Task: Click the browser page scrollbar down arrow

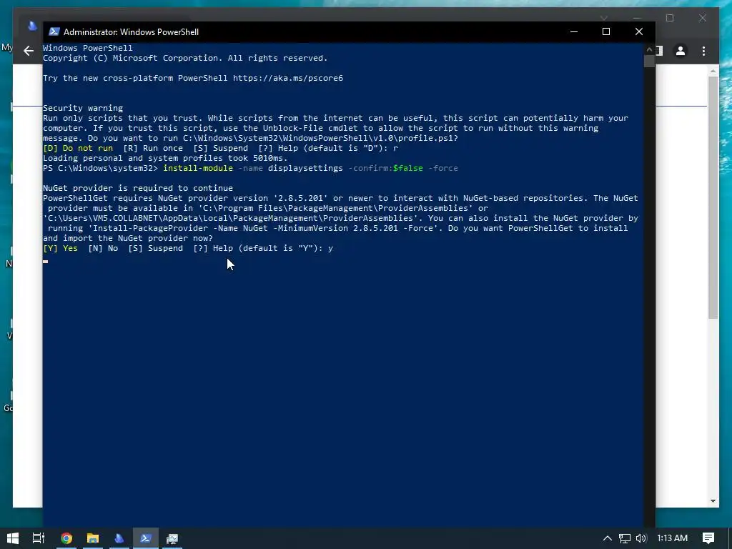Action: tap(713, 501)
